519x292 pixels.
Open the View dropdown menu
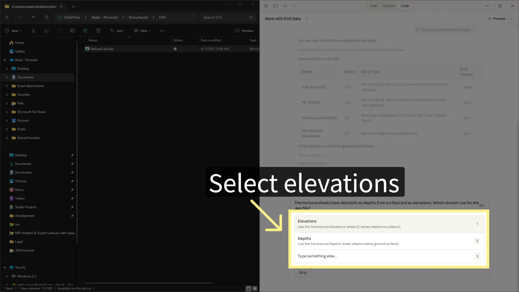[x=142, y=31]
